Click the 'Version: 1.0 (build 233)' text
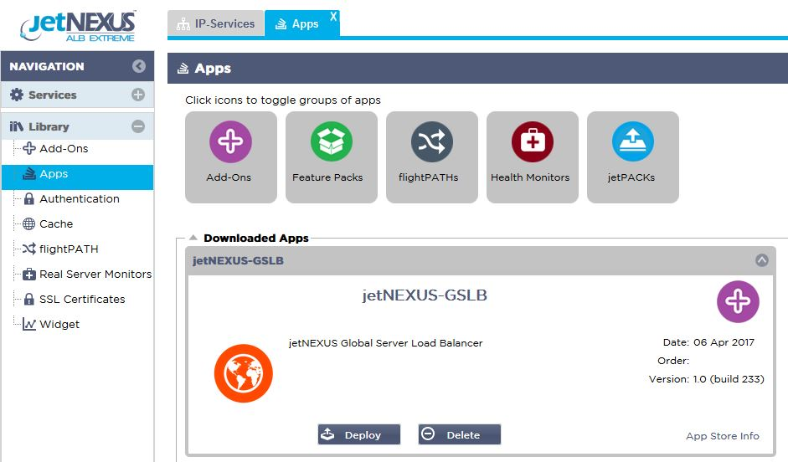This screenshot has width=788, height=462. (706, 379)
